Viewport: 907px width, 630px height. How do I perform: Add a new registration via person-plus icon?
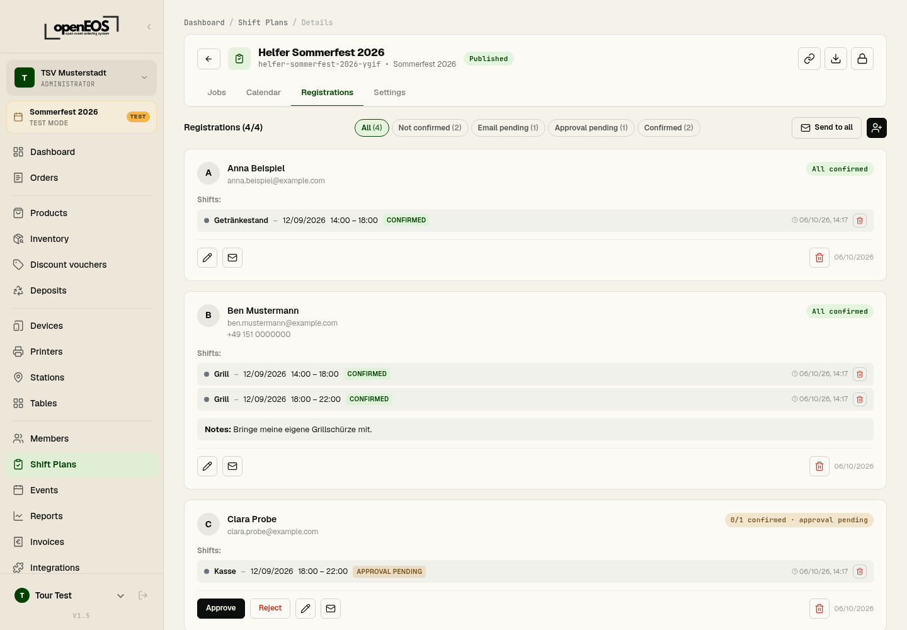click(x=877, y=128)
